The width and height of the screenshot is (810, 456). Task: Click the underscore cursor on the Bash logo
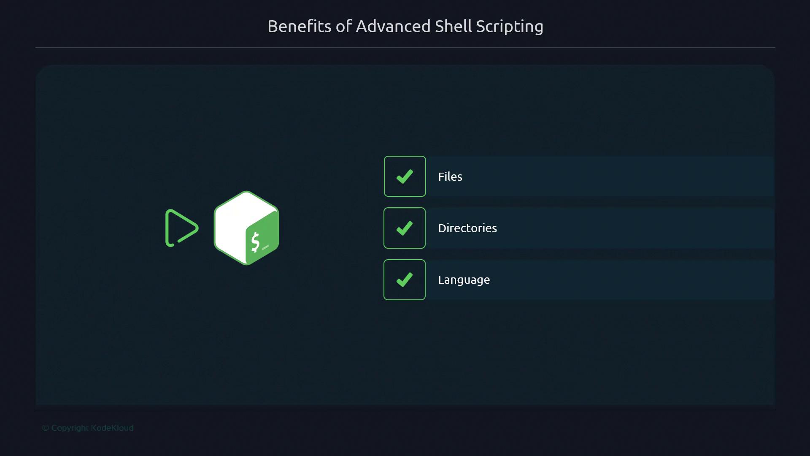265,247
